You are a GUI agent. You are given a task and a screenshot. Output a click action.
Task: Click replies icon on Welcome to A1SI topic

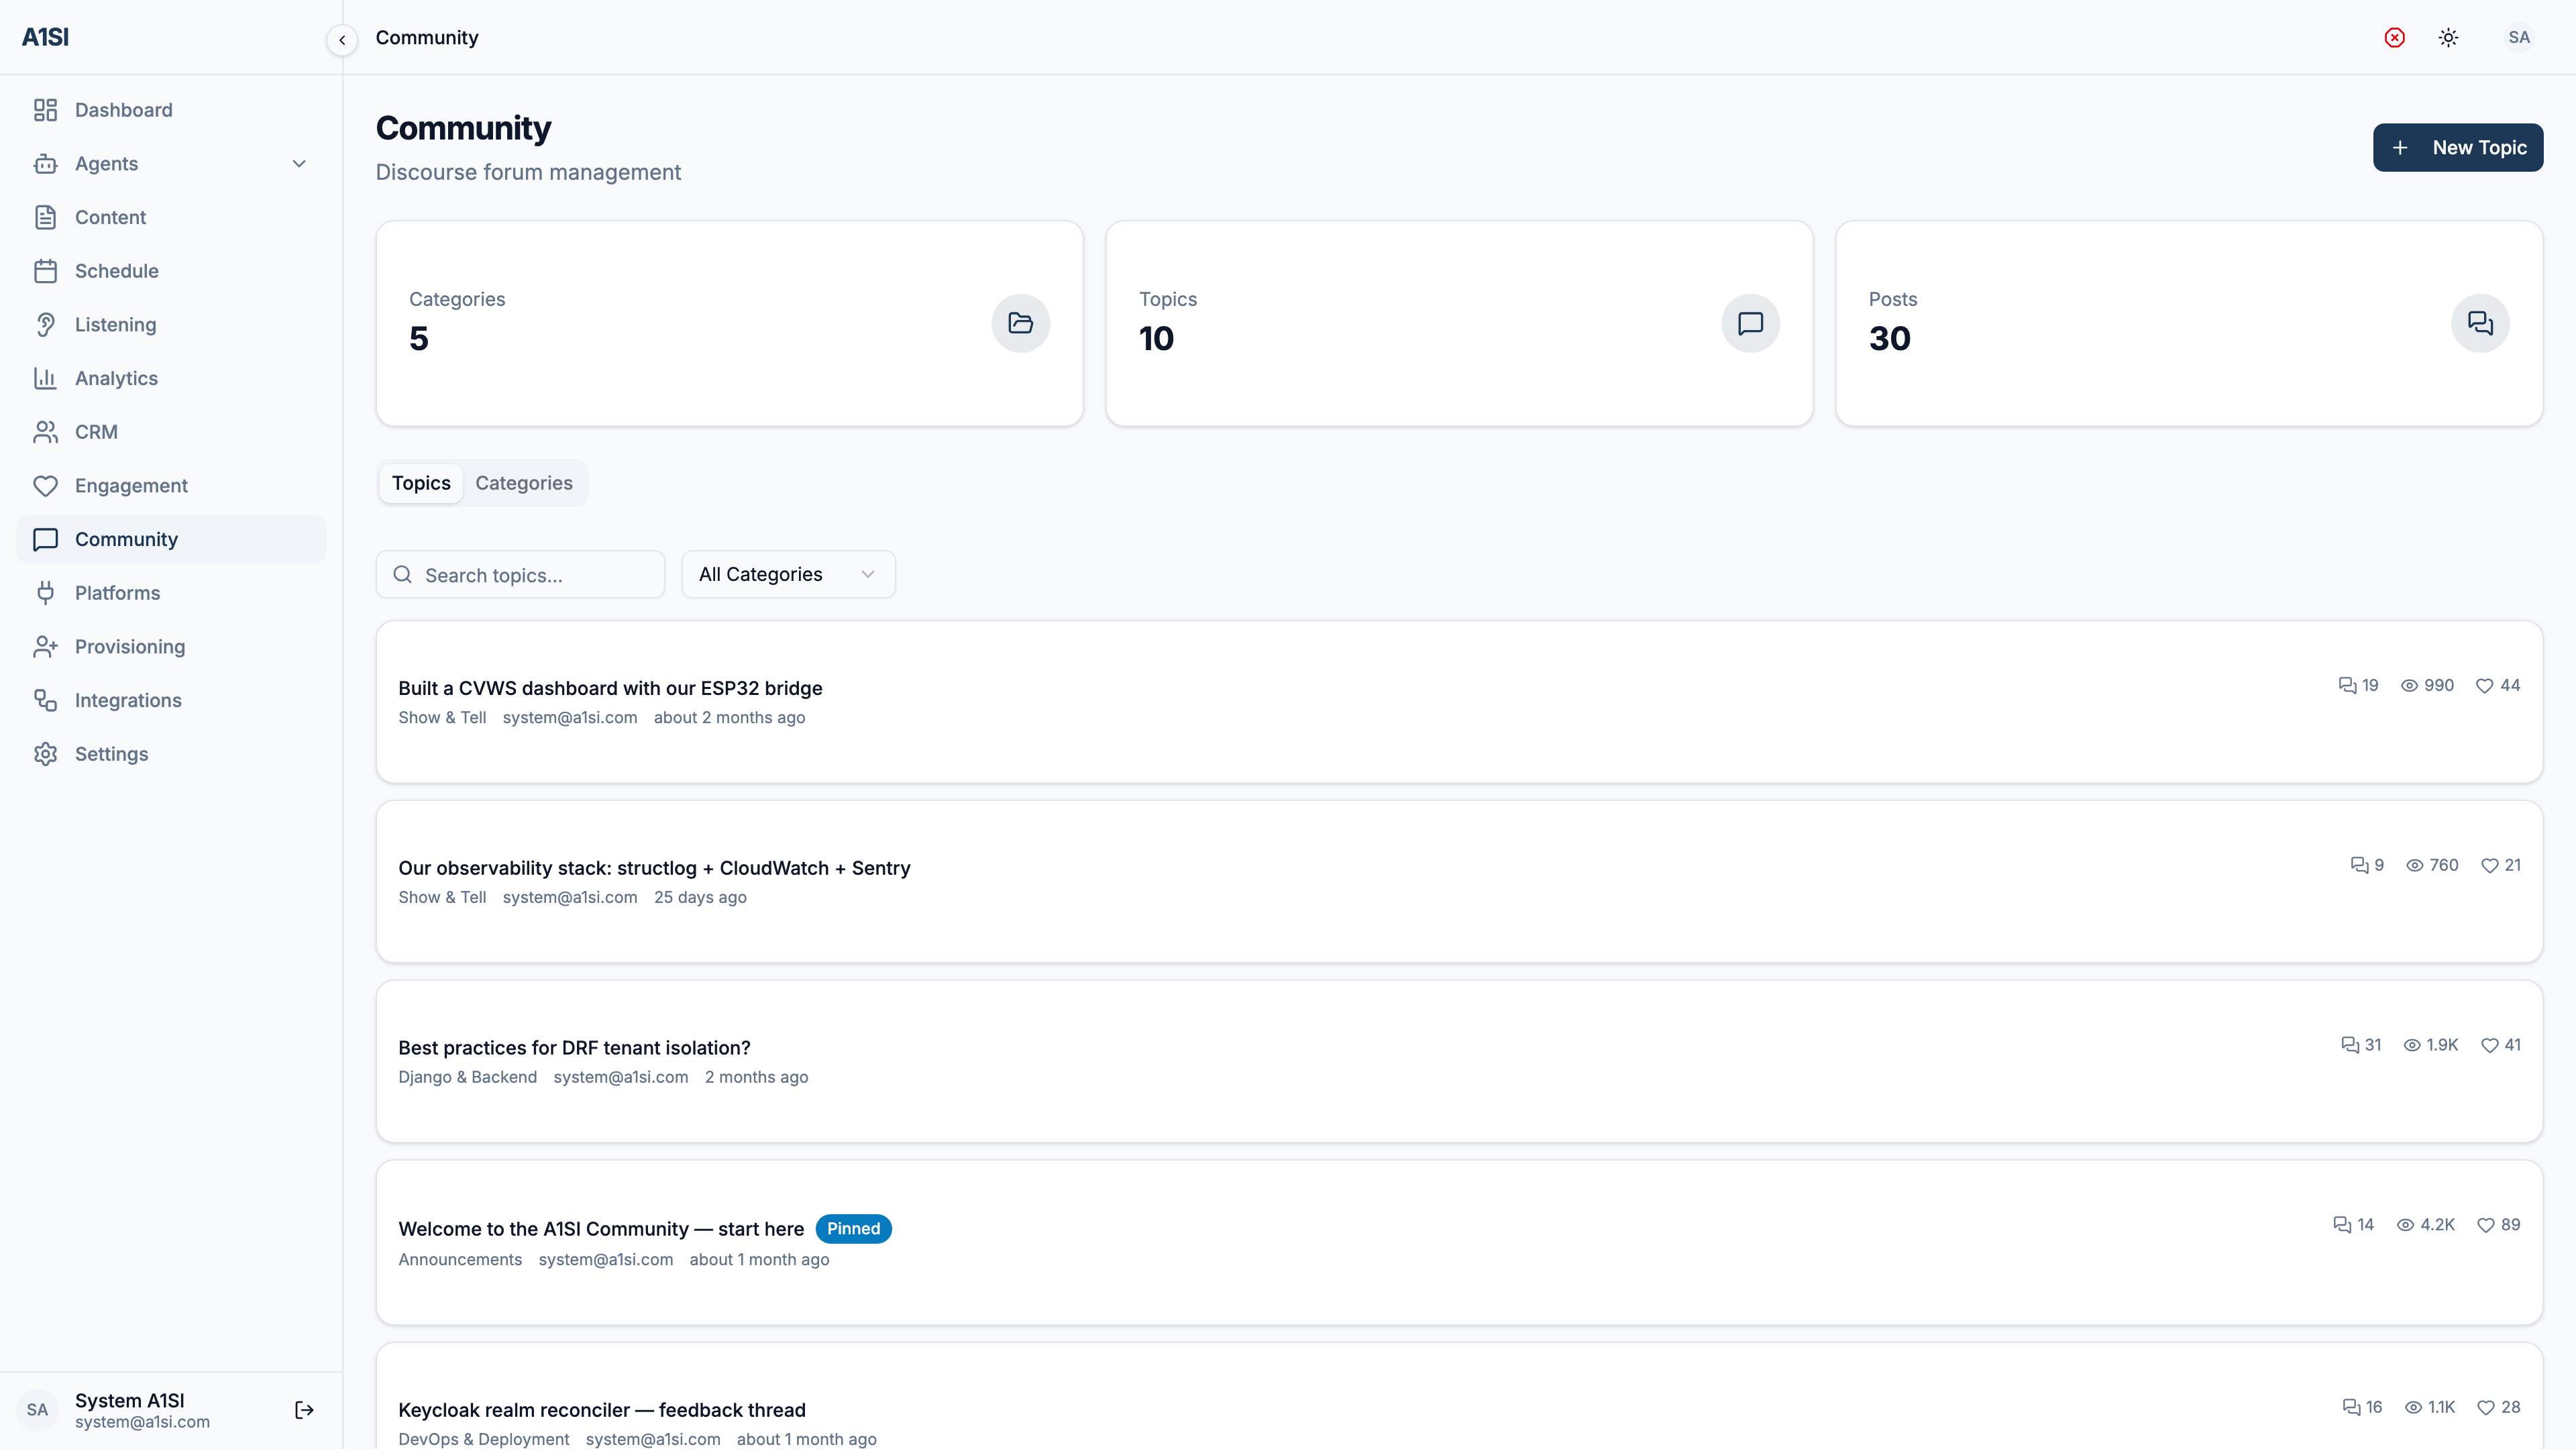click(x=2342, y=1225)
